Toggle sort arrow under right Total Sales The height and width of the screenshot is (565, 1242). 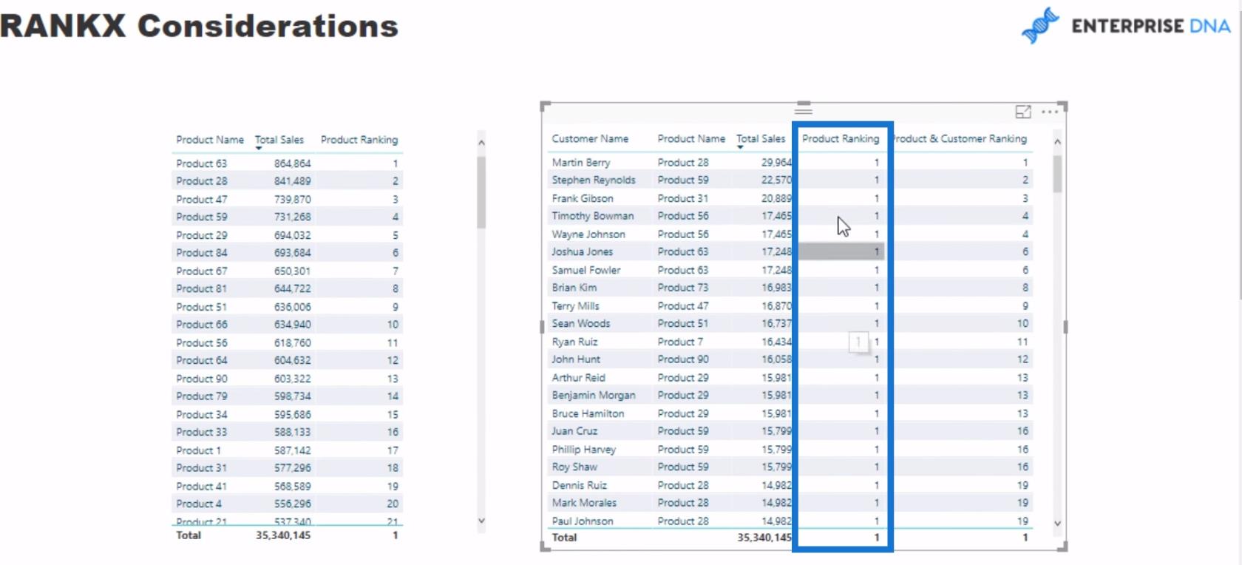click(x=740, y=147)
